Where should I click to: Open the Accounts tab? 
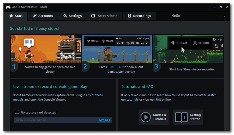click(x=43, y=16)
